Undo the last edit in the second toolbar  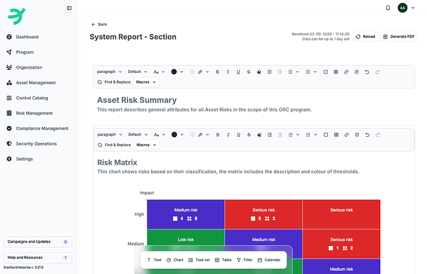[x=367, y=135]
